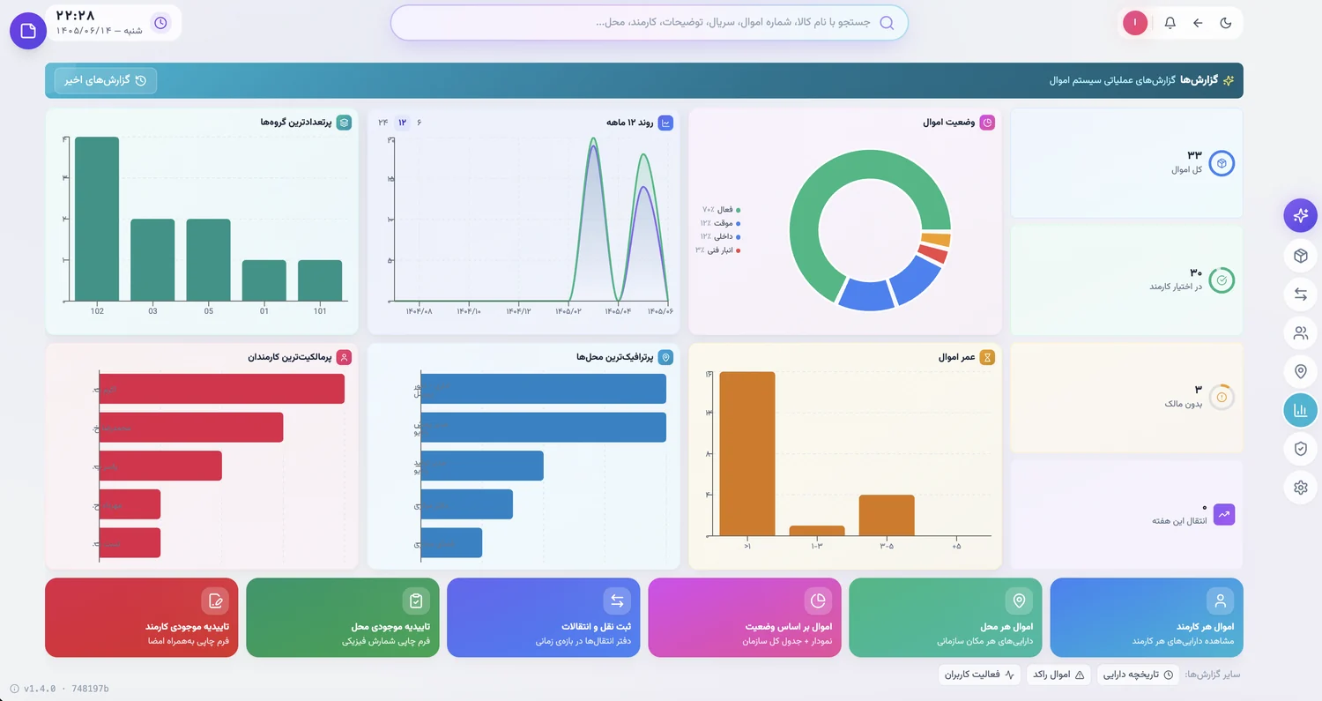Open locations via sidebar pin icon

pos(1300,371)
